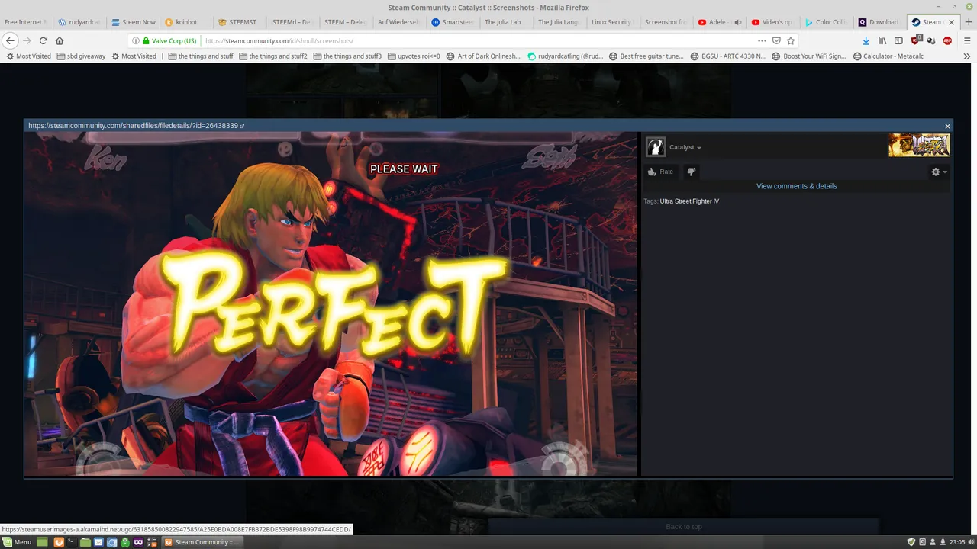The image size is (977, 549).
Task: Open the Adblock Plus ABP icon
Action: (947, 40)
